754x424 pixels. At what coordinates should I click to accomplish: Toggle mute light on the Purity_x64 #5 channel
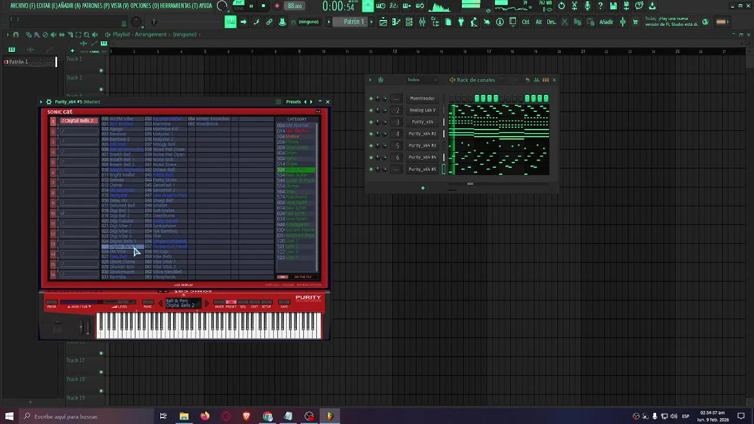point(371,169)
